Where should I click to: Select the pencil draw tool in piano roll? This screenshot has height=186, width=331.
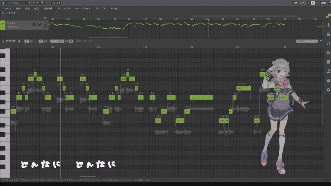pos(31,41)
